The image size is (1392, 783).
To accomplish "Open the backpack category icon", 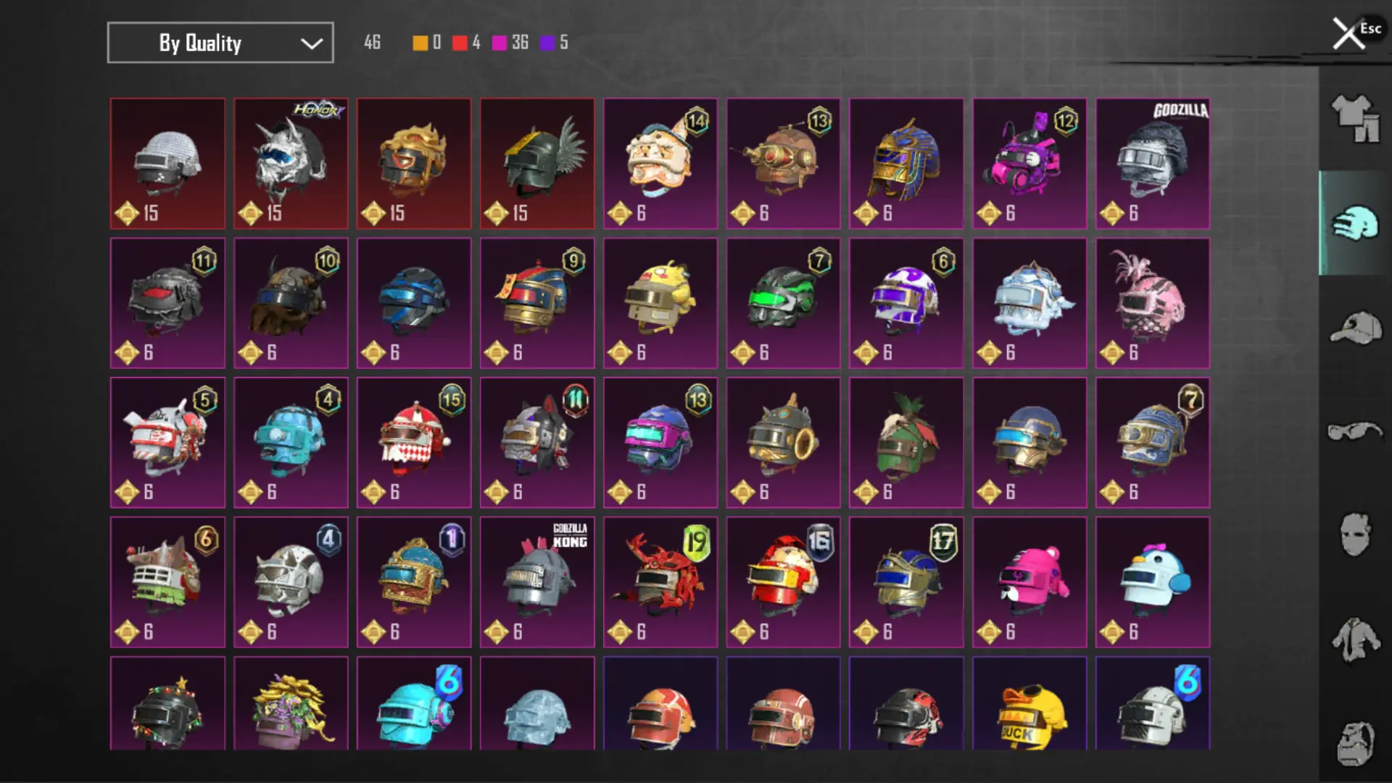I will click(1355, 744).
